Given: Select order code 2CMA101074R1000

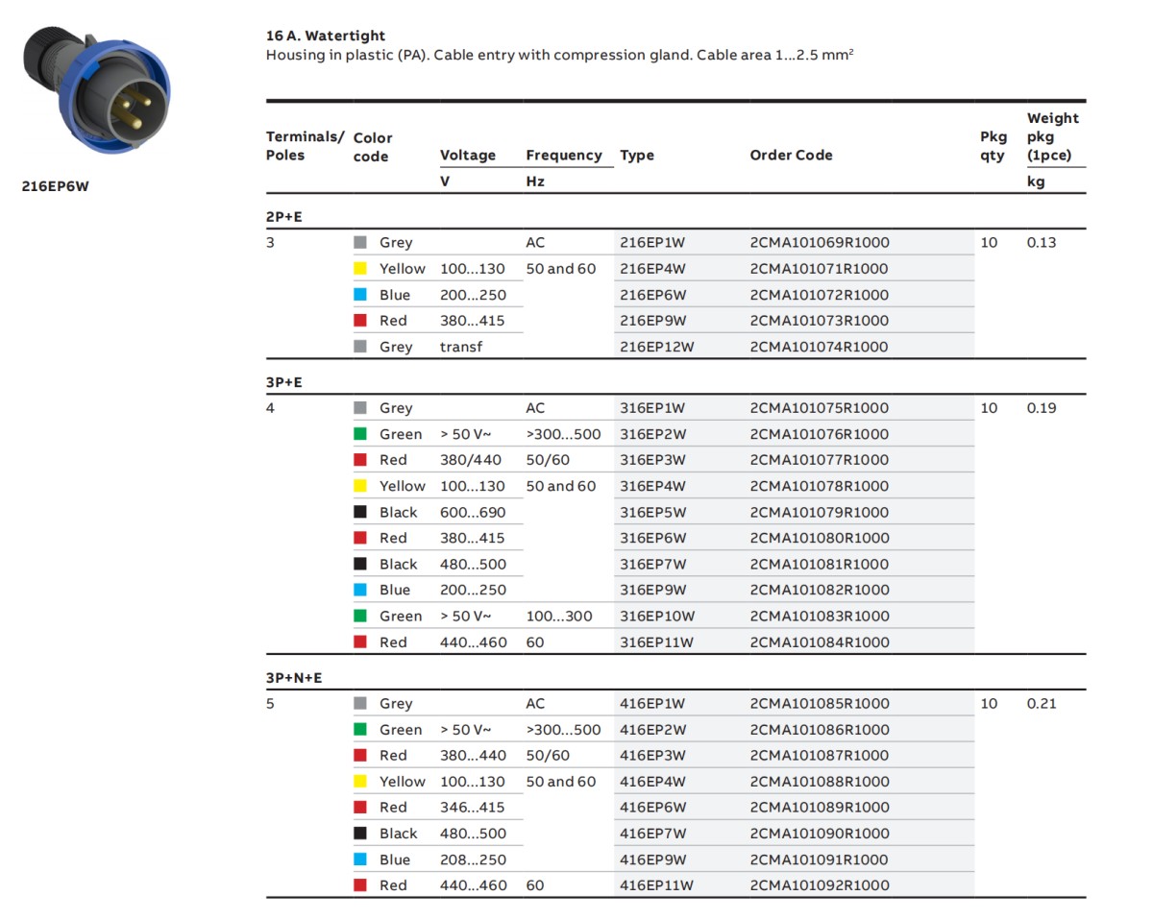Looking at the screenshot, I should pos(820,347).
